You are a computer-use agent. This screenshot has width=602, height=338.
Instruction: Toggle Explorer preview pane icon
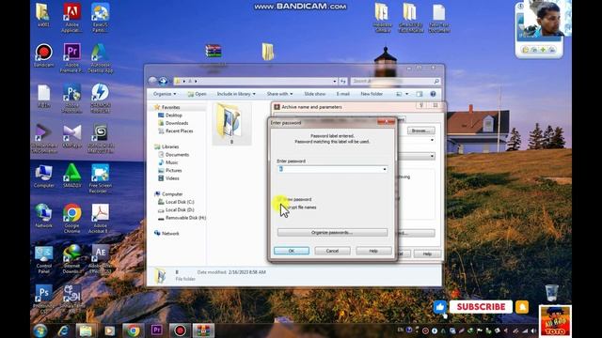click(420, 94)
